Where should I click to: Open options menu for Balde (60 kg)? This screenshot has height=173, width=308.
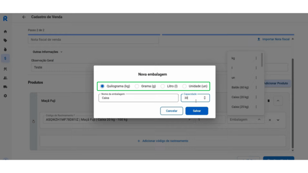[256, 87]
